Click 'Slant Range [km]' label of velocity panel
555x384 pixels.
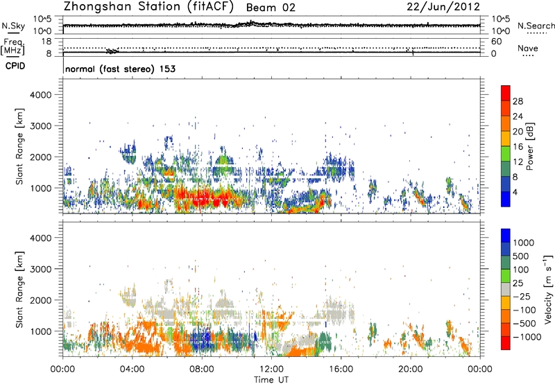(x=19, y=289)
